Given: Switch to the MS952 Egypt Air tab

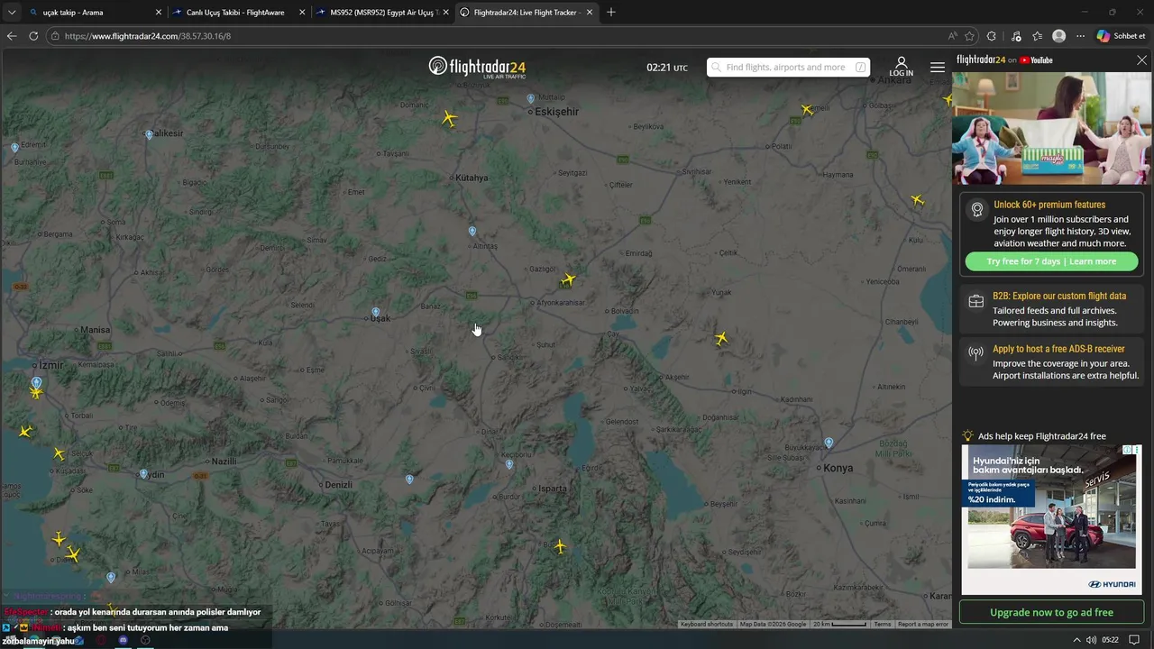Looking at the screenshot, I should (383, 13).
